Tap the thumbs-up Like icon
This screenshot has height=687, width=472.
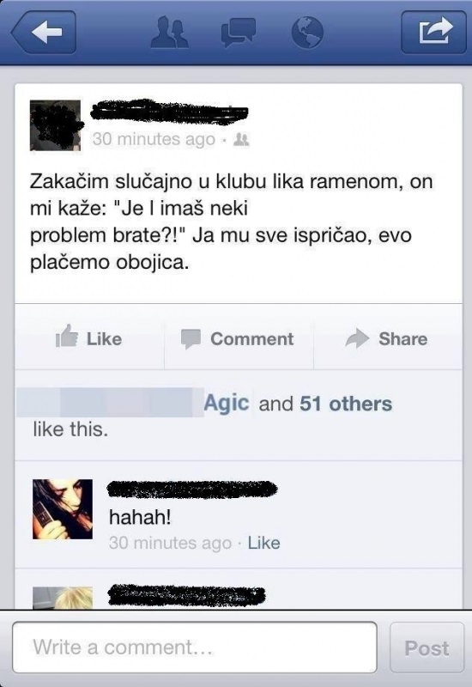tap(67, 337)
